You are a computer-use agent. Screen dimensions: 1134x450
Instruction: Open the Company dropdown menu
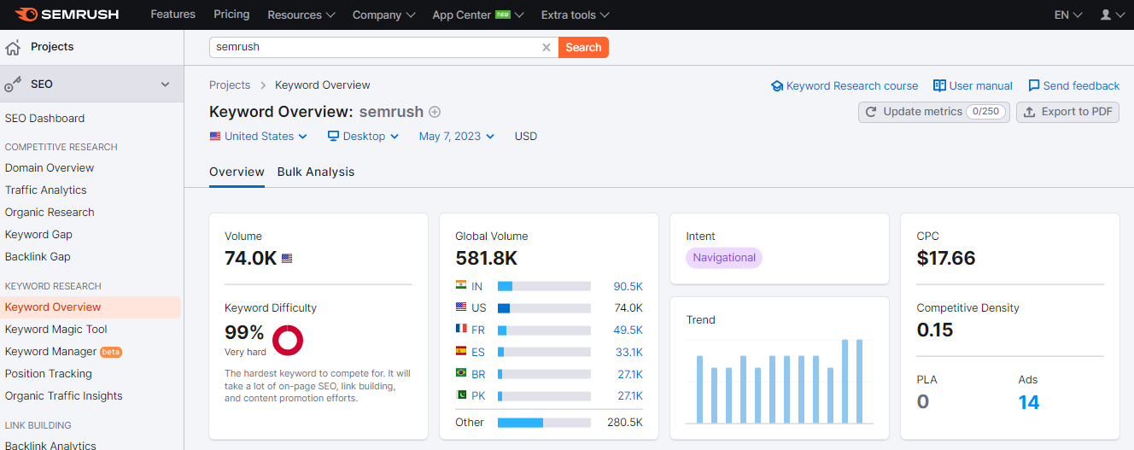point(383,15)
